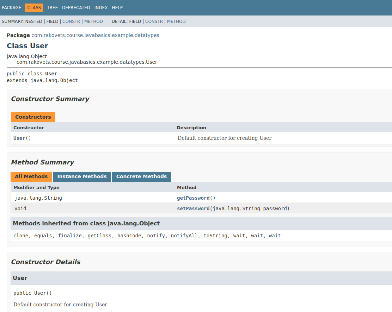392x312 pixels.
Task: Click the 'User' constructor detail header
Action: click(x=20, y=278)
